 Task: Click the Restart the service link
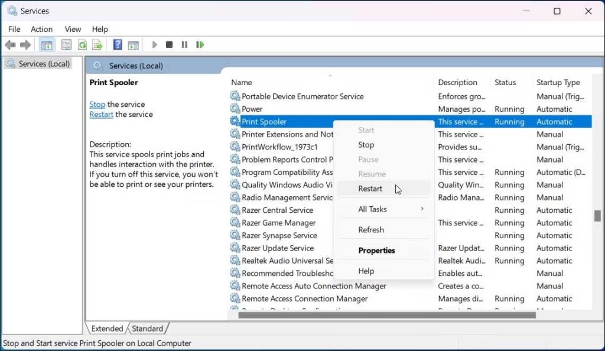coord(101,115)
